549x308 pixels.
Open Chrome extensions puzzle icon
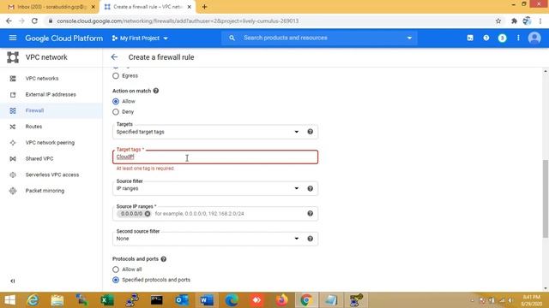coord(514,21)
